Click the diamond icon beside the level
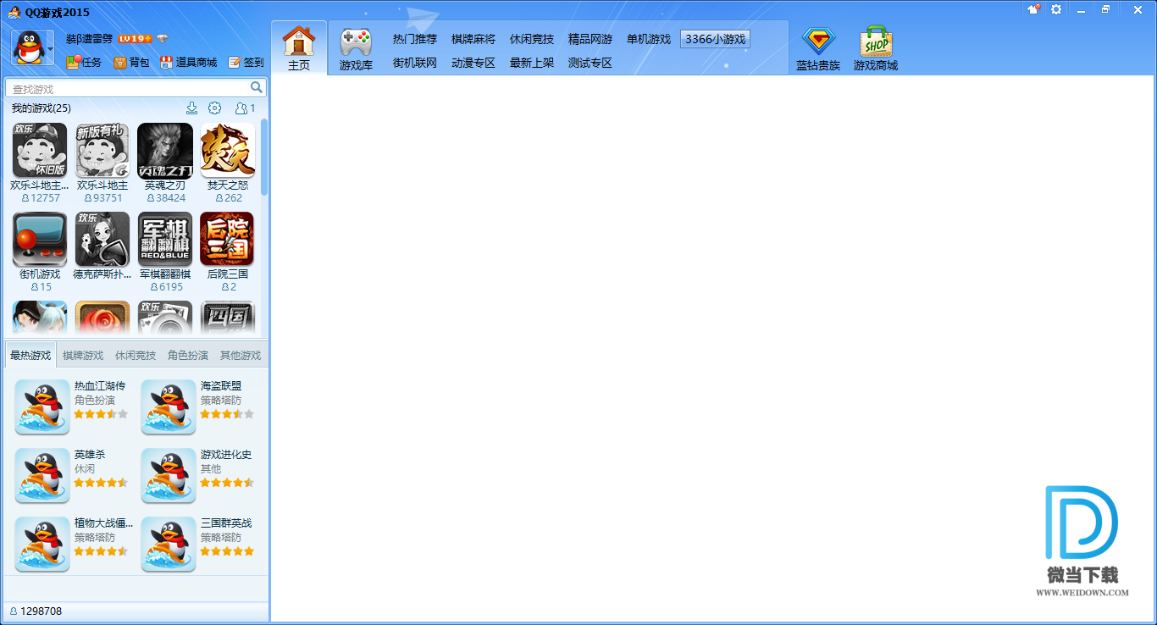The width and height of the screenshot is (1157, 625). [x=162, y=39]
